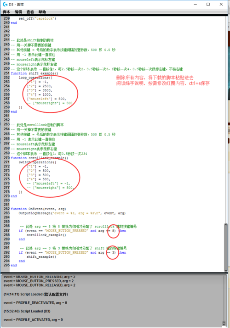230x328 pixels.
Task: Open the 编辑 menu
Action: pyautogui.click(x=18, y=12)
